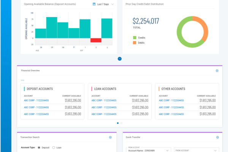The image size is (228, 152).
Task: Open first ABC CORP link in Other Accounts
Action: [171, 100]
